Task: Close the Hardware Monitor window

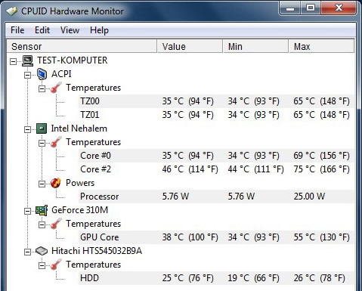Action: click(339, 8)
